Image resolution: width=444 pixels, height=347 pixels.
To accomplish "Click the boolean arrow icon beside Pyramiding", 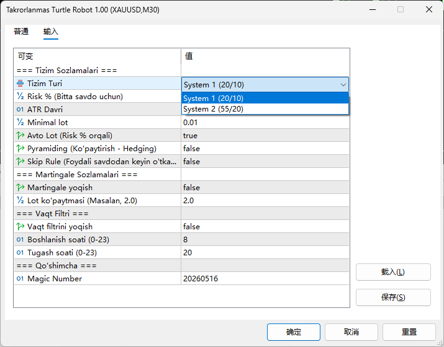I will [20, 148].
